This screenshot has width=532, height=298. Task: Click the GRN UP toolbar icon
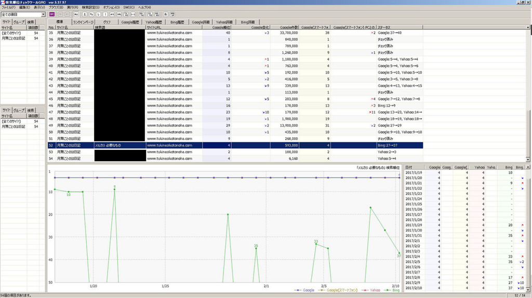[172, 14]
